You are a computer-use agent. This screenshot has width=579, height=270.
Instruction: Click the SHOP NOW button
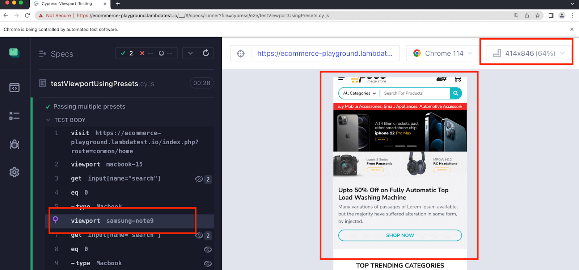click(400, 235)
